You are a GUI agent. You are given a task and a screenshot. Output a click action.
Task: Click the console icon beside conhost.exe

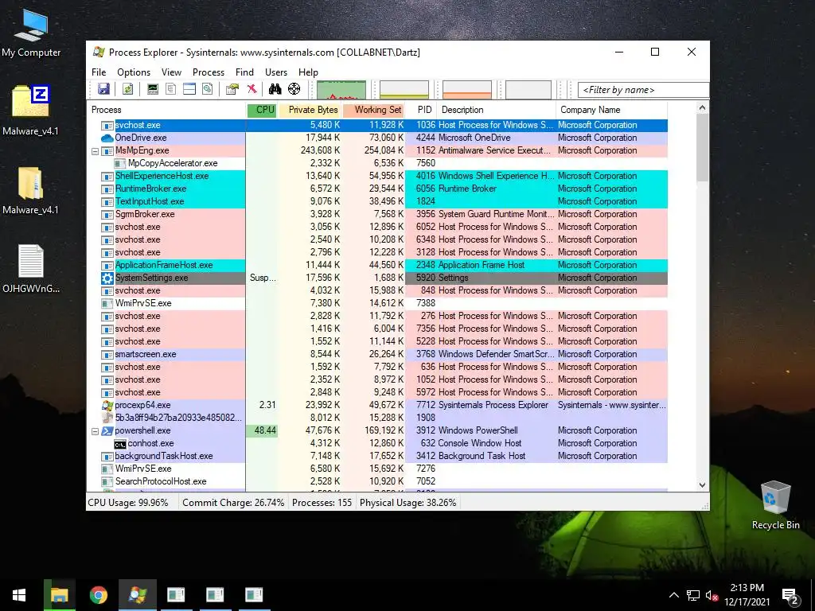tap(120, 444)
